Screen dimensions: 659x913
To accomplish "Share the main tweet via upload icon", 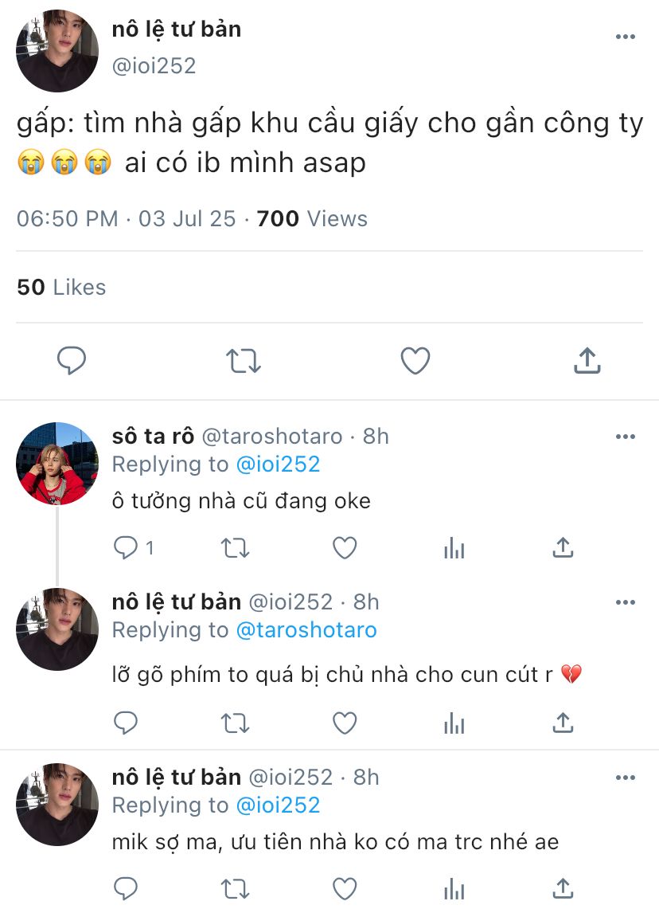I will (x=587, y=361).
